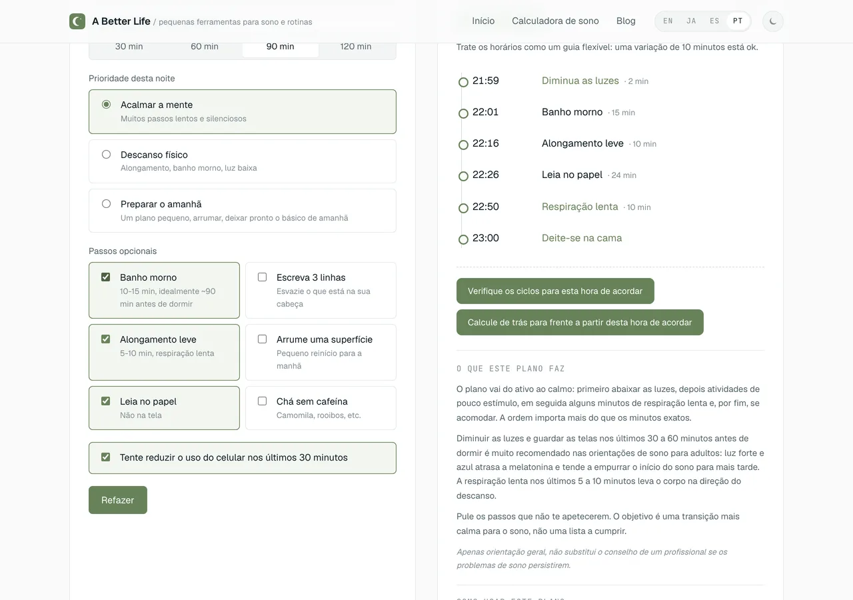This screenshot has height=600, width=853.
Task: Click the Respiração lenta step
Action: pos(580,207)
